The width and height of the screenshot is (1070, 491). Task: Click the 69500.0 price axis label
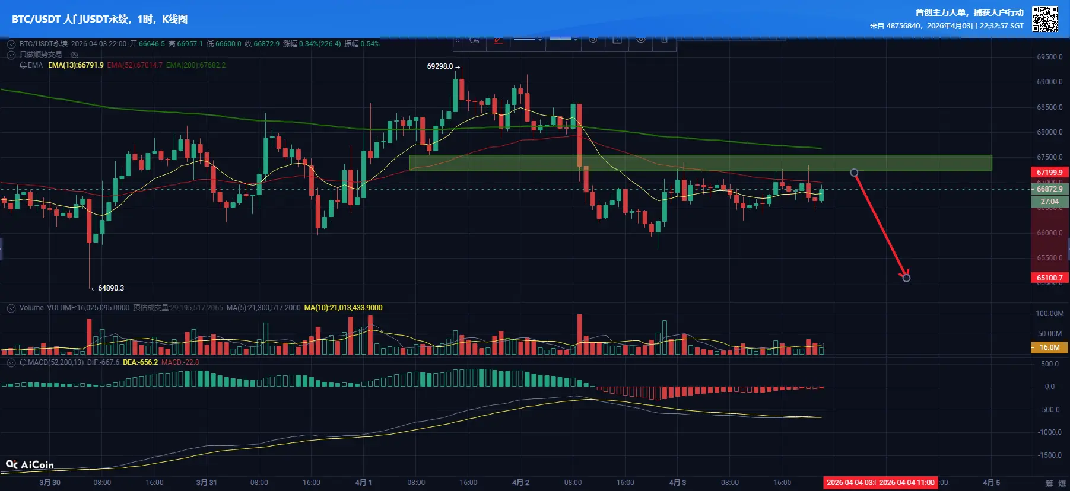coord(1049,57)
